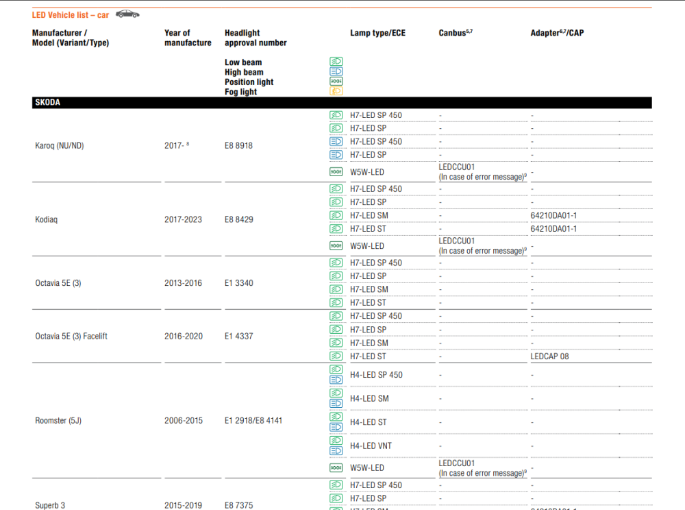Click LEDCCU01 in the Karoq W5W-LED row
Viewport: 685px width, 510px height.
456,167
